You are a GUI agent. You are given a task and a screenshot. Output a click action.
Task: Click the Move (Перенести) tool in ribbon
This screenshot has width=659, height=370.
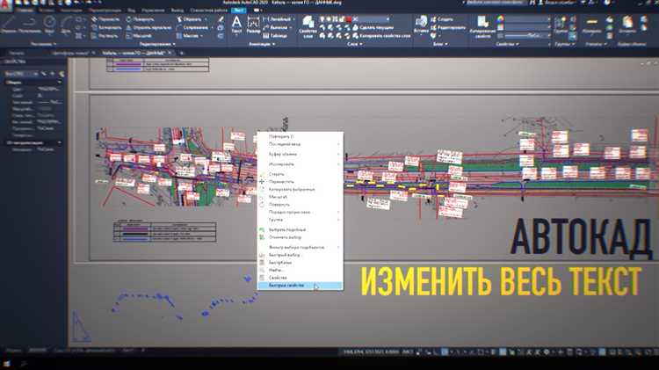click(x=105, y=19)
